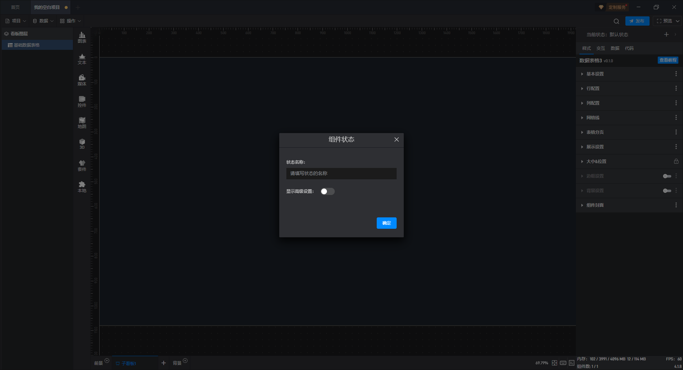Open the 本地 local components panel

point(82,187)
